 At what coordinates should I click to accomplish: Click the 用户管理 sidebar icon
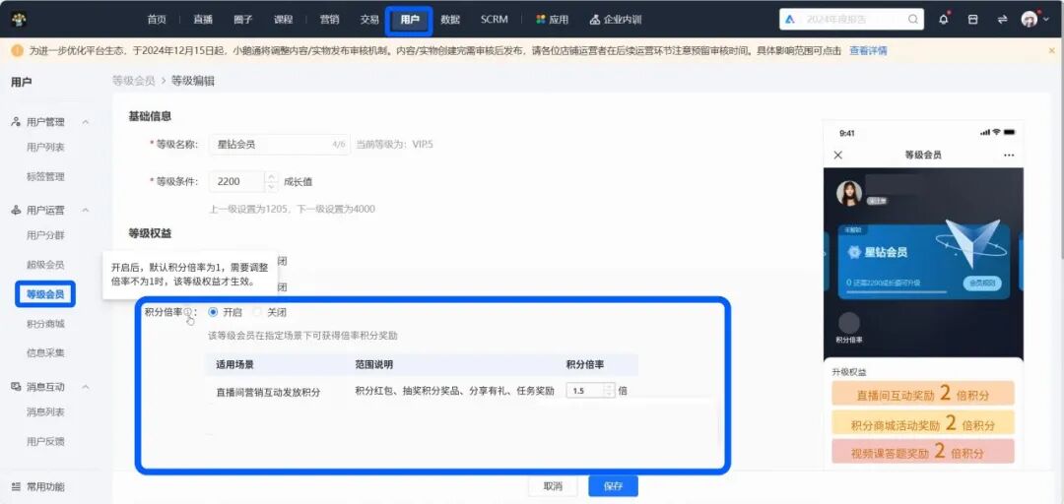tap(17, 122)
